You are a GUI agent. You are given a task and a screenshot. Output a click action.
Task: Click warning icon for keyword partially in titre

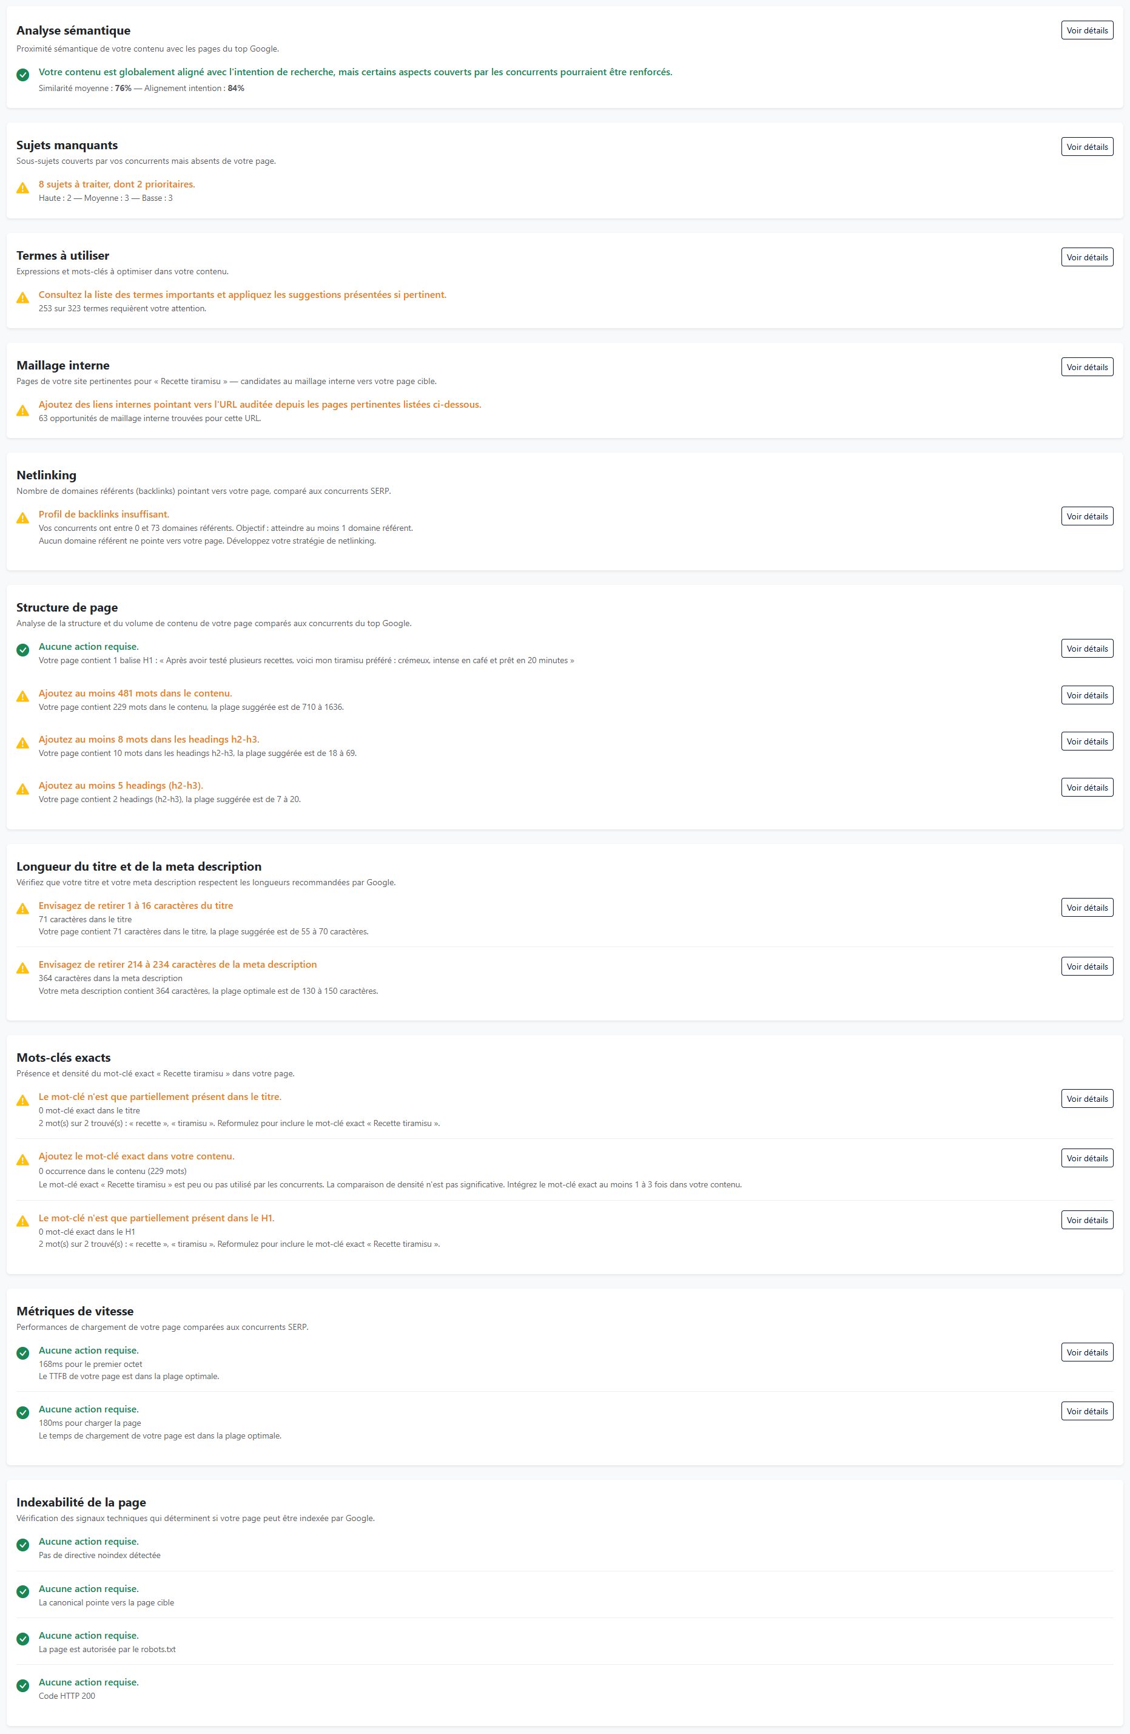pyautogui.click(x=22, y=1099)
